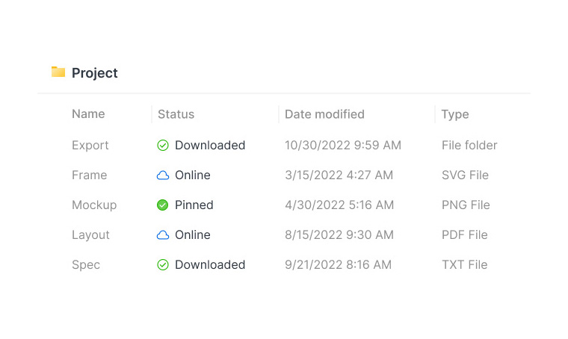This screenshot has width=568, height=339.
Task: Click the column divider between Name and Status
Action: click(152, 114)
